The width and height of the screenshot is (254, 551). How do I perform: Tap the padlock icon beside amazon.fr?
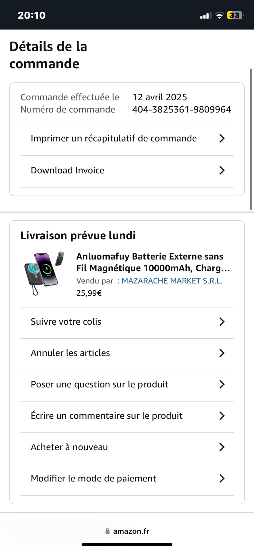pos(107,531)
